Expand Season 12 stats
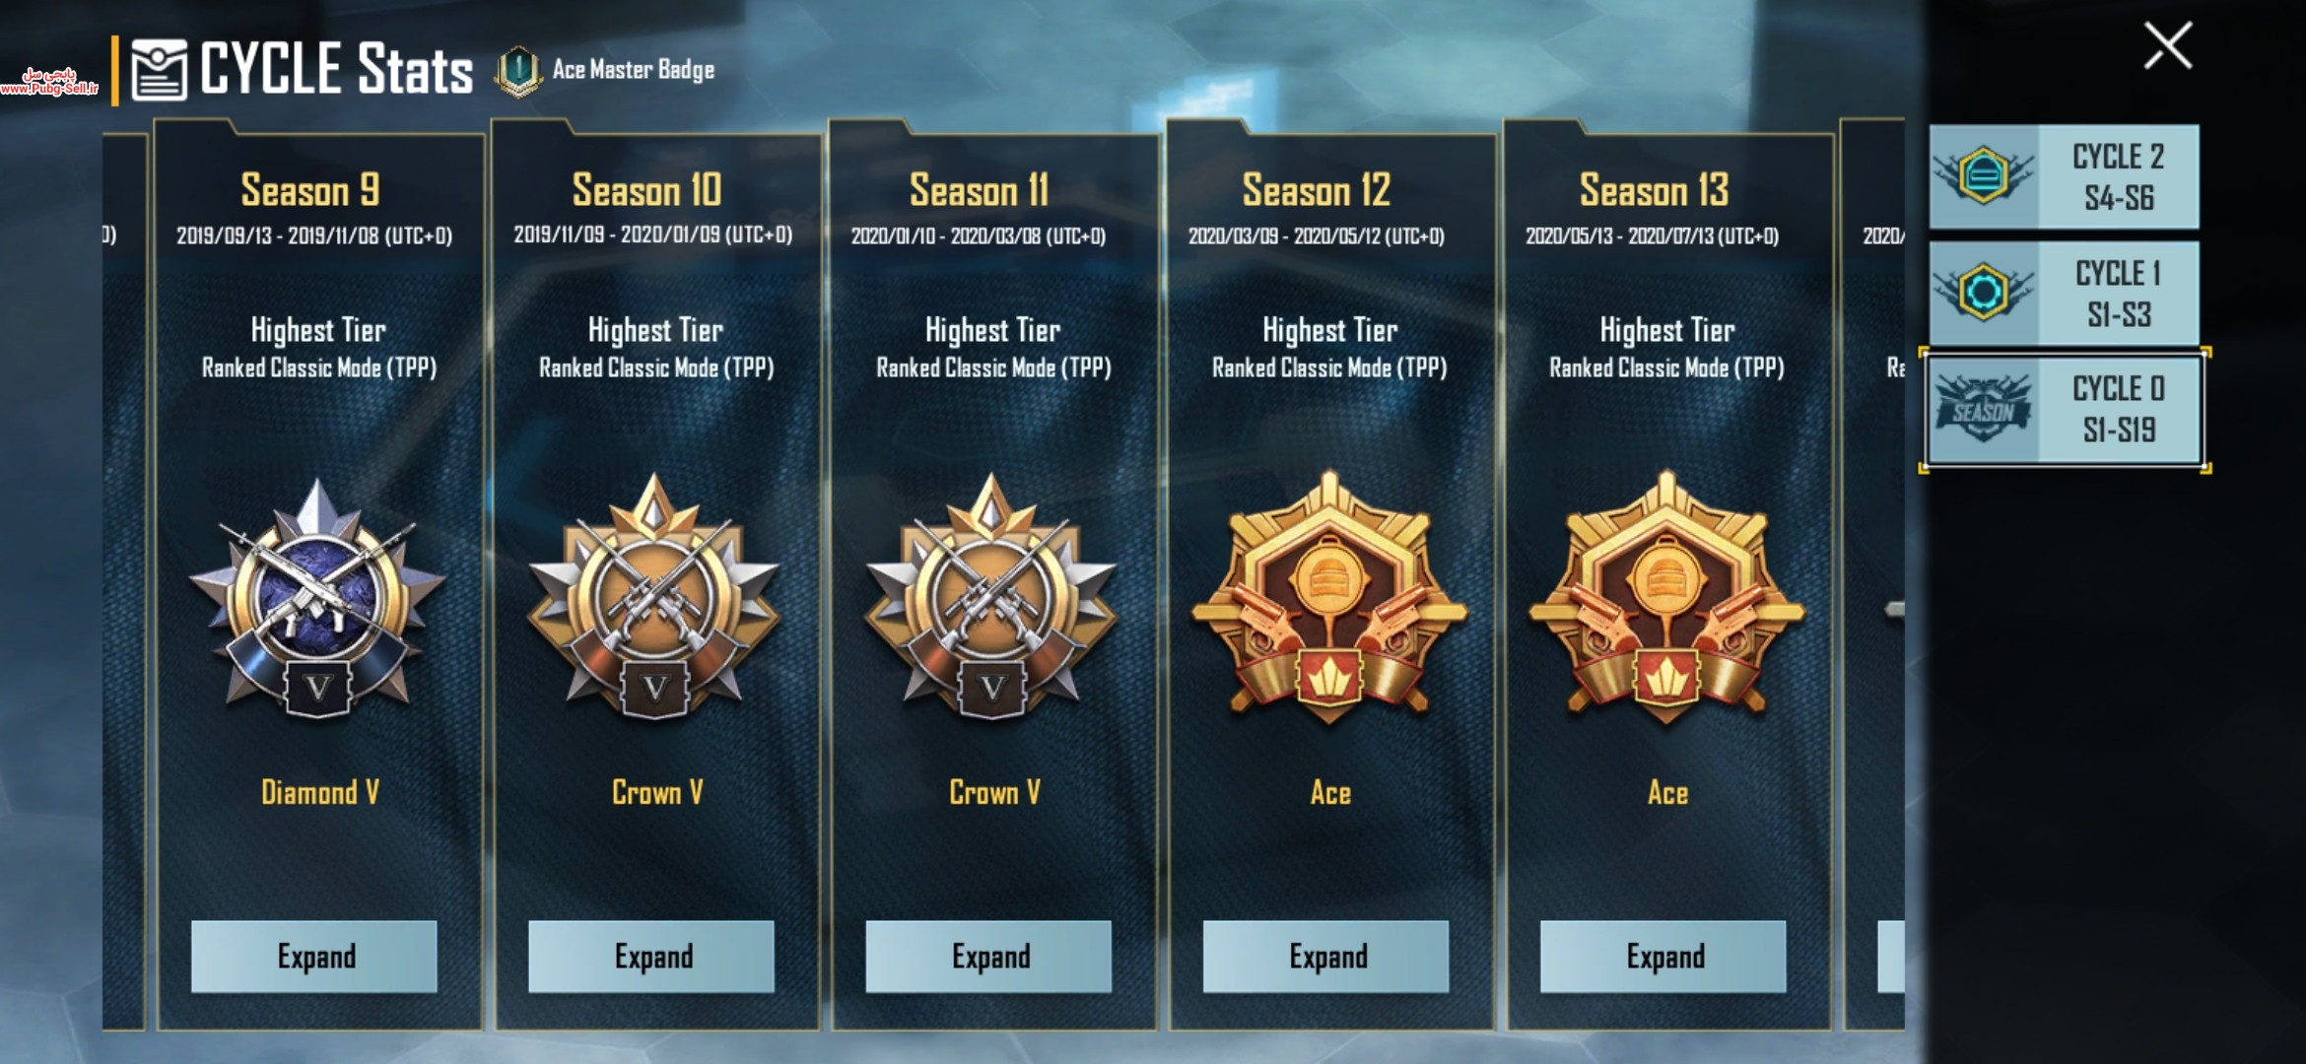Viewport: 2306px width, 1064px height. pyautogui.click(x=1326, y=957)
